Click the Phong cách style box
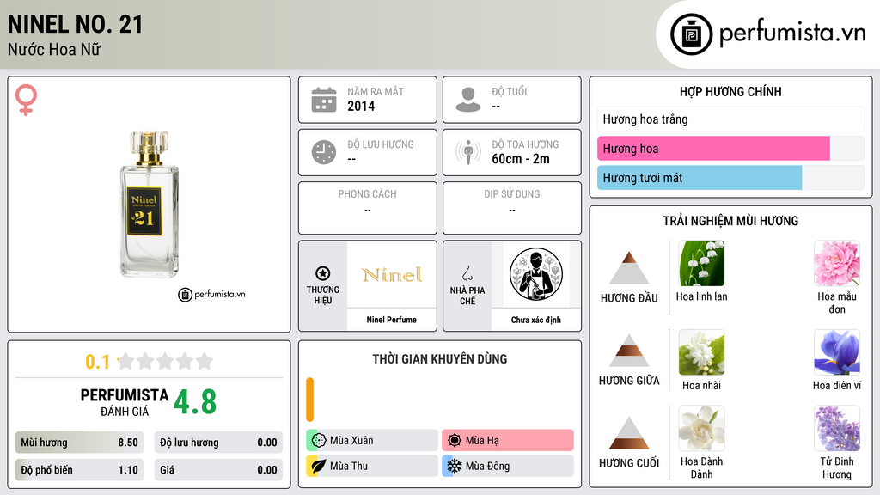Viewport: 880px width, 495px height. [368, 208]
